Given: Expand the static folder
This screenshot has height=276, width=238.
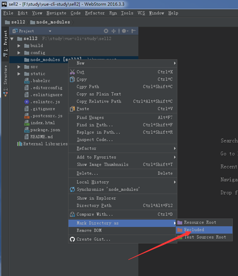Looking at the screenshot, I should (19, 74).
